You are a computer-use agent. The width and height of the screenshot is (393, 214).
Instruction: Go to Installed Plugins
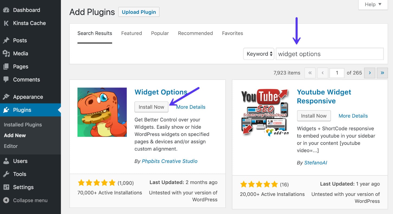click(x=22, y=124)
